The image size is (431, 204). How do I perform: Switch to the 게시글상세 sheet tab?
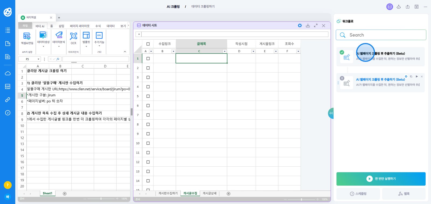point(210,194)
